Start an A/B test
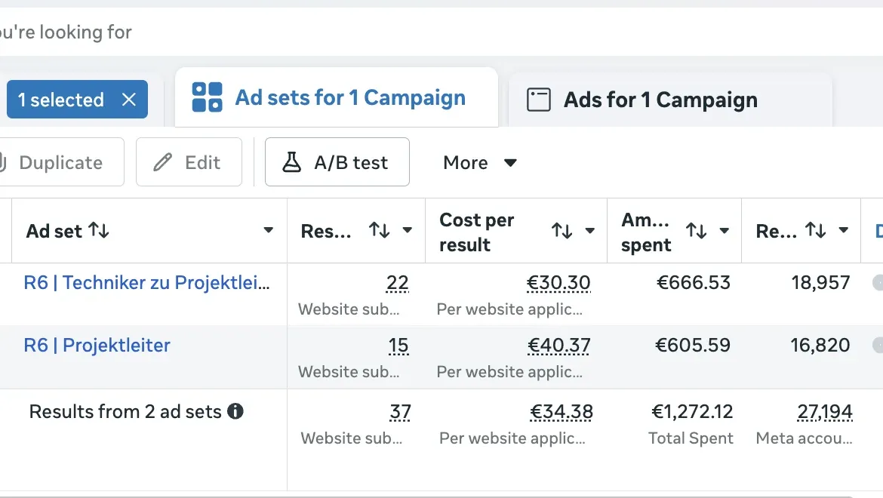Image resolution: width=883 pixels, height=498 pixels. [x=337, y=162]
